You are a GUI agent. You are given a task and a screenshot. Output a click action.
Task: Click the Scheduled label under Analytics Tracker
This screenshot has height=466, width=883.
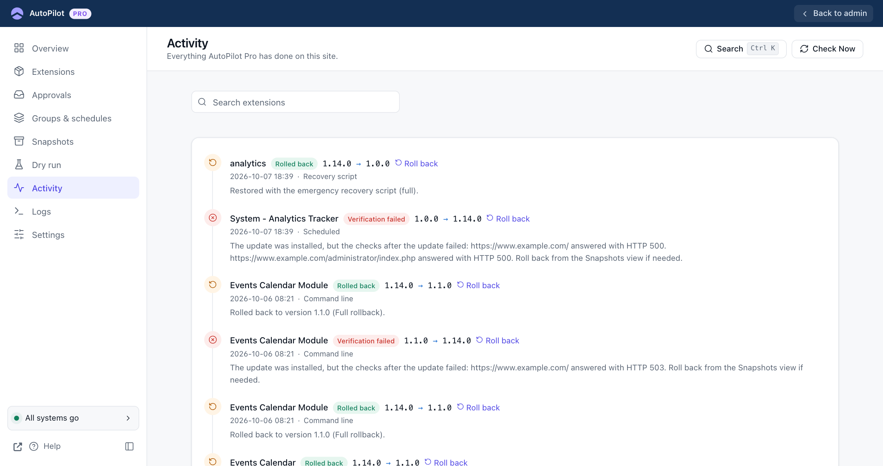click(x=321, y=232)
